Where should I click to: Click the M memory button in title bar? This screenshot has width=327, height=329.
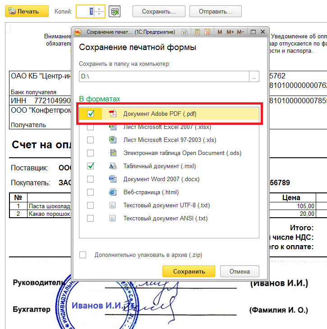click(x=220, y=32)
